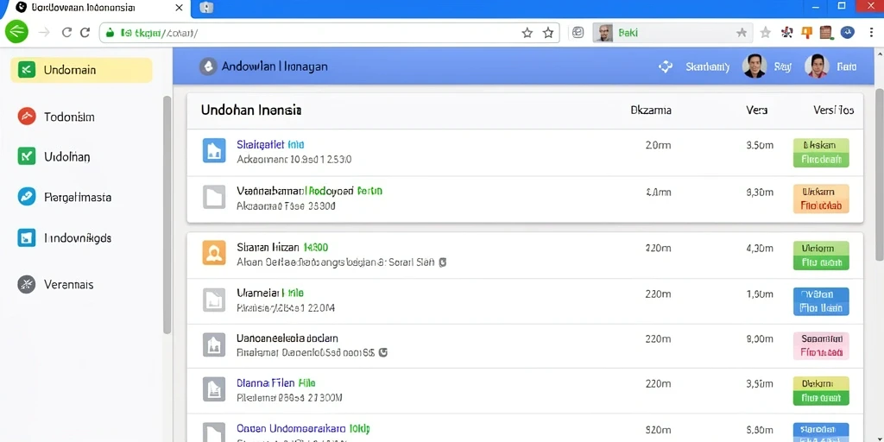Click the grey star extension icon
884x442 pixels.
(x=765, y=33)
